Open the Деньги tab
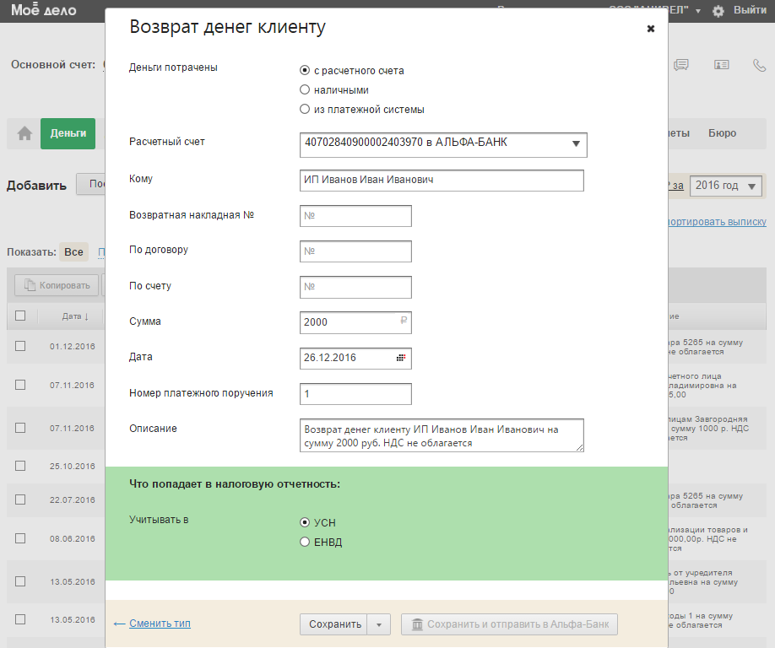Screen dimensions: 775x648 point(68,133)
